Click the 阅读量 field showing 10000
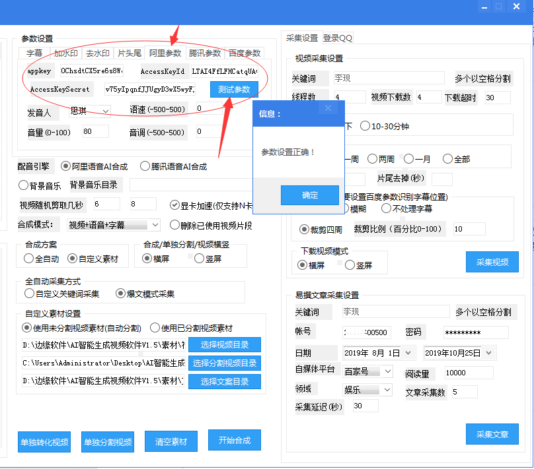This screenshot has width=534, height=469. 469,373
